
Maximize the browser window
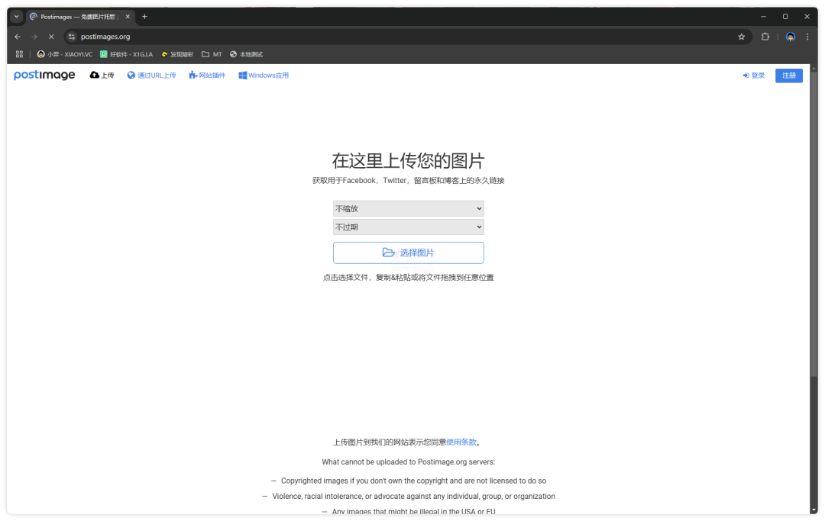point(785,17)
